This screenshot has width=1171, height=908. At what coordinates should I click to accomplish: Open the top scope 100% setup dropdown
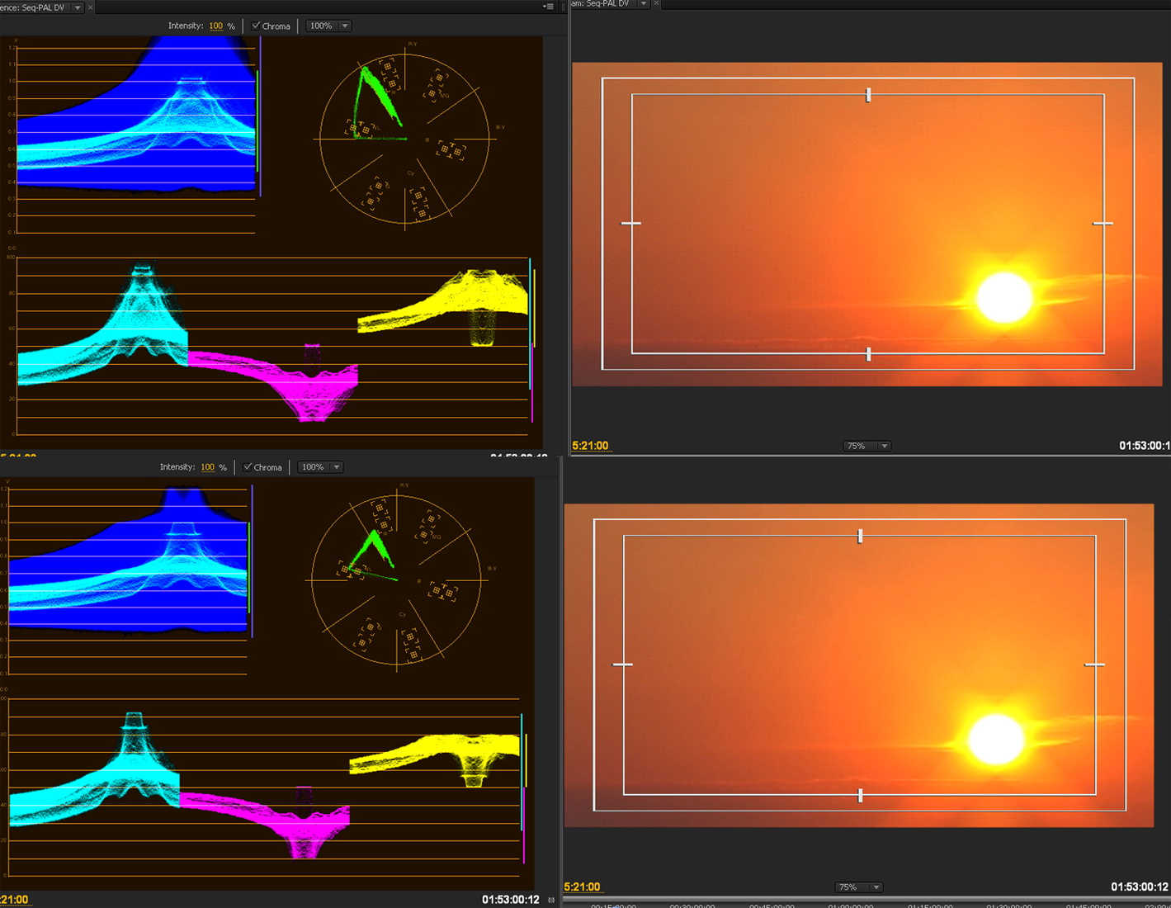click(x=344, y=26)
